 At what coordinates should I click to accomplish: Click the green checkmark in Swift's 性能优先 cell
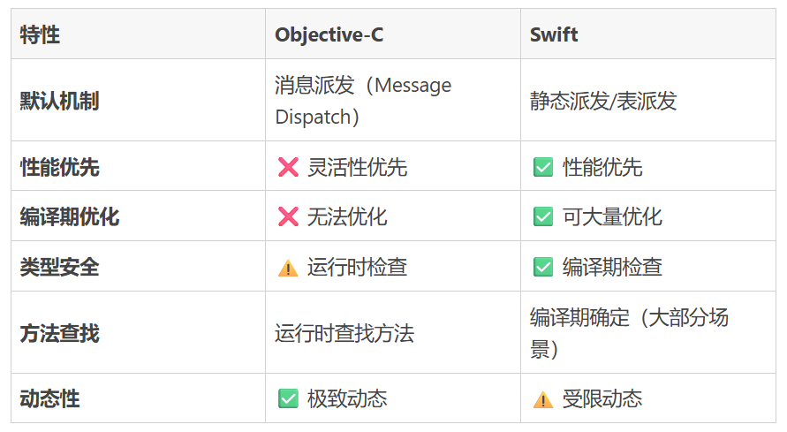point(543,167)
